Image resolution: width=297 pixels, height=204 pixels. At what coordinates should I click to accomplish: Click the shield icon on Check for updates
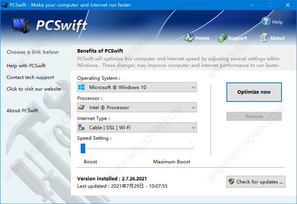coord(231,182)
